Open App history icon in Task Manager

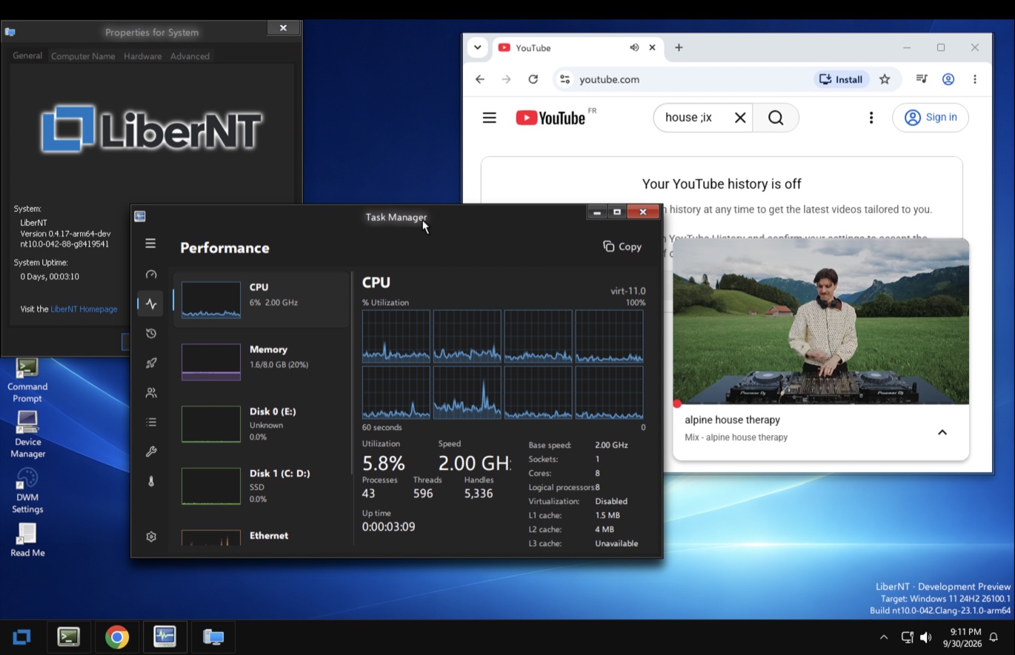click(151, 333)
